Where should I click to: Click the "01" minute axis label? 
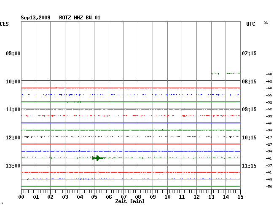tap(36, 197)
